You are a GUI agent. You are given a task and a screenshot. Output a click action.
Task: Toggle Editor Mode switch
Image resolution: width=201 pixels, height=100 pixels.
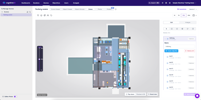pyautogui.click(x=16, y=97)
